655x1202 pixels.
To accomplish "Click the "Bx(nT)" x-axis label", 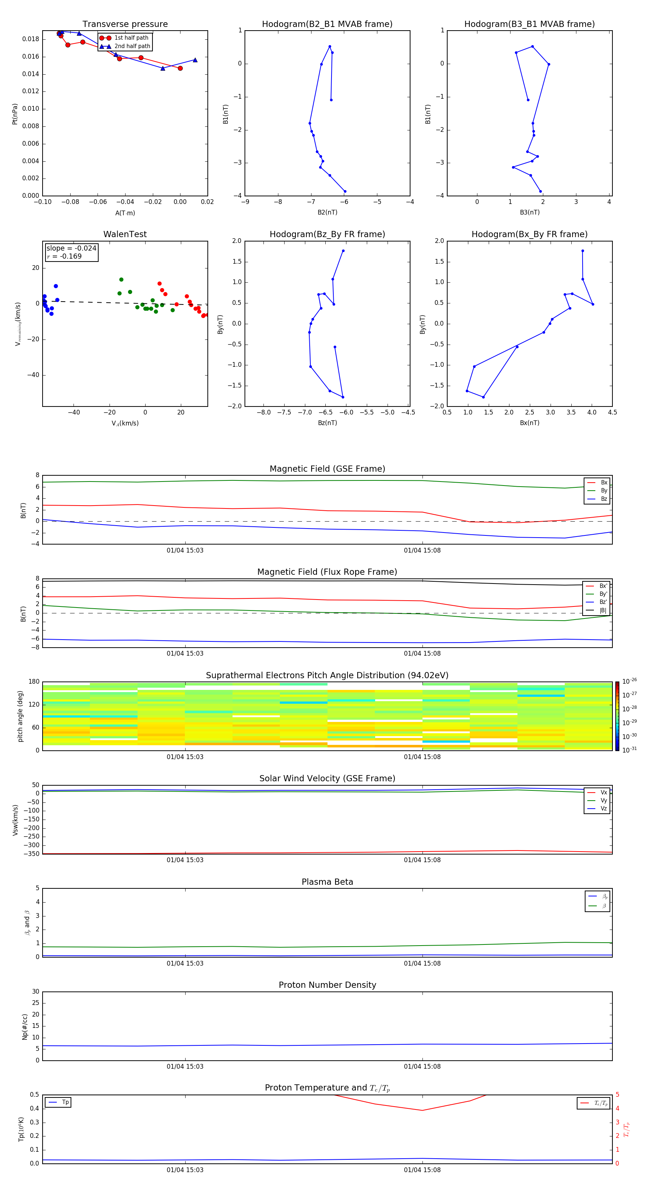I will [529, 423].
